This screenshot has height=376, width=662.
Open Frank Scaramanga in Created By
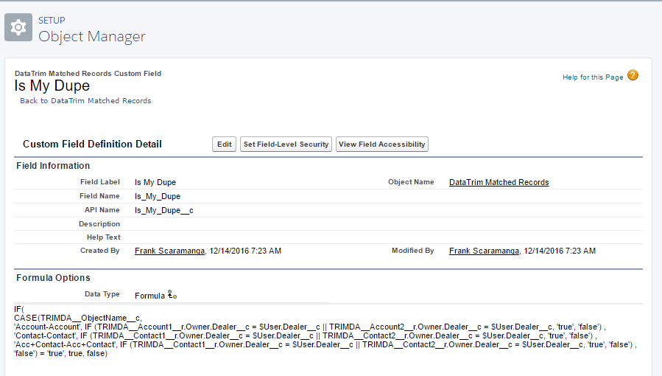[169, 251]
